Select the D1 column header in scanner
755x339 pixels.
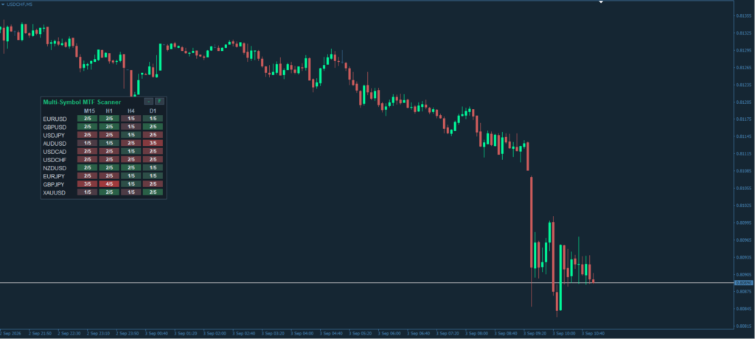point(153,111)
